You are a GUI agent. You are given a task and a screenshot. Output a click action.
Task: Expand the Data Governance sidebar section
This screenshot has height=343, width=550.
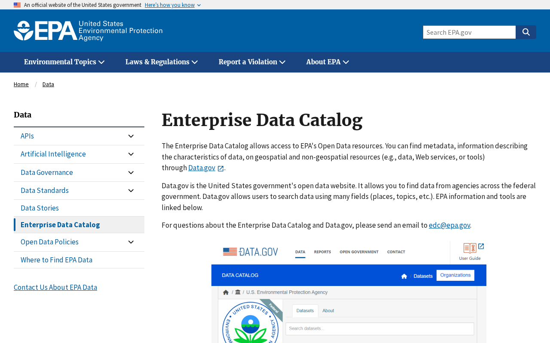pyautogui.click(x=131, y=172)
